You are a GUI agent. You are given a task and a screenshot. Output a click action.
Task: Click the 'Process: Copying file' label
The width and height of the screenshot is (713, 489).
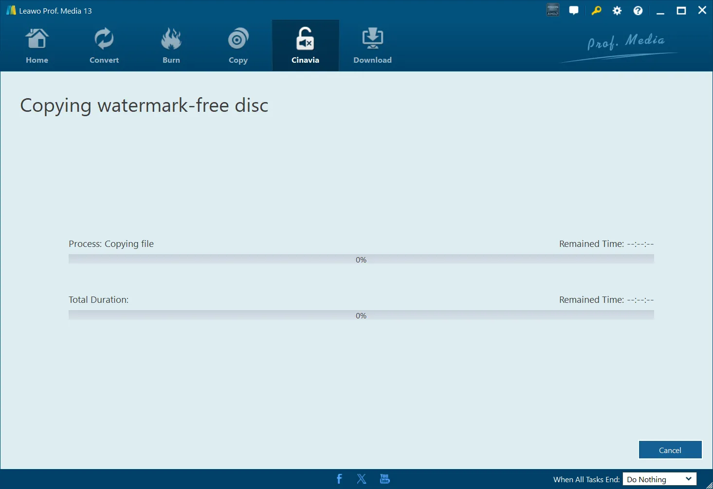pyautogui.click(x=111, y=244)
